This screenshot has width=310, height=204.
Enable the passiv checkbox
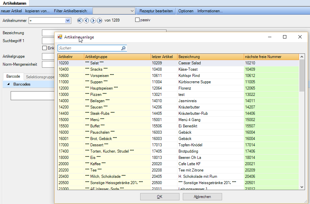click(x=137, y=20)
